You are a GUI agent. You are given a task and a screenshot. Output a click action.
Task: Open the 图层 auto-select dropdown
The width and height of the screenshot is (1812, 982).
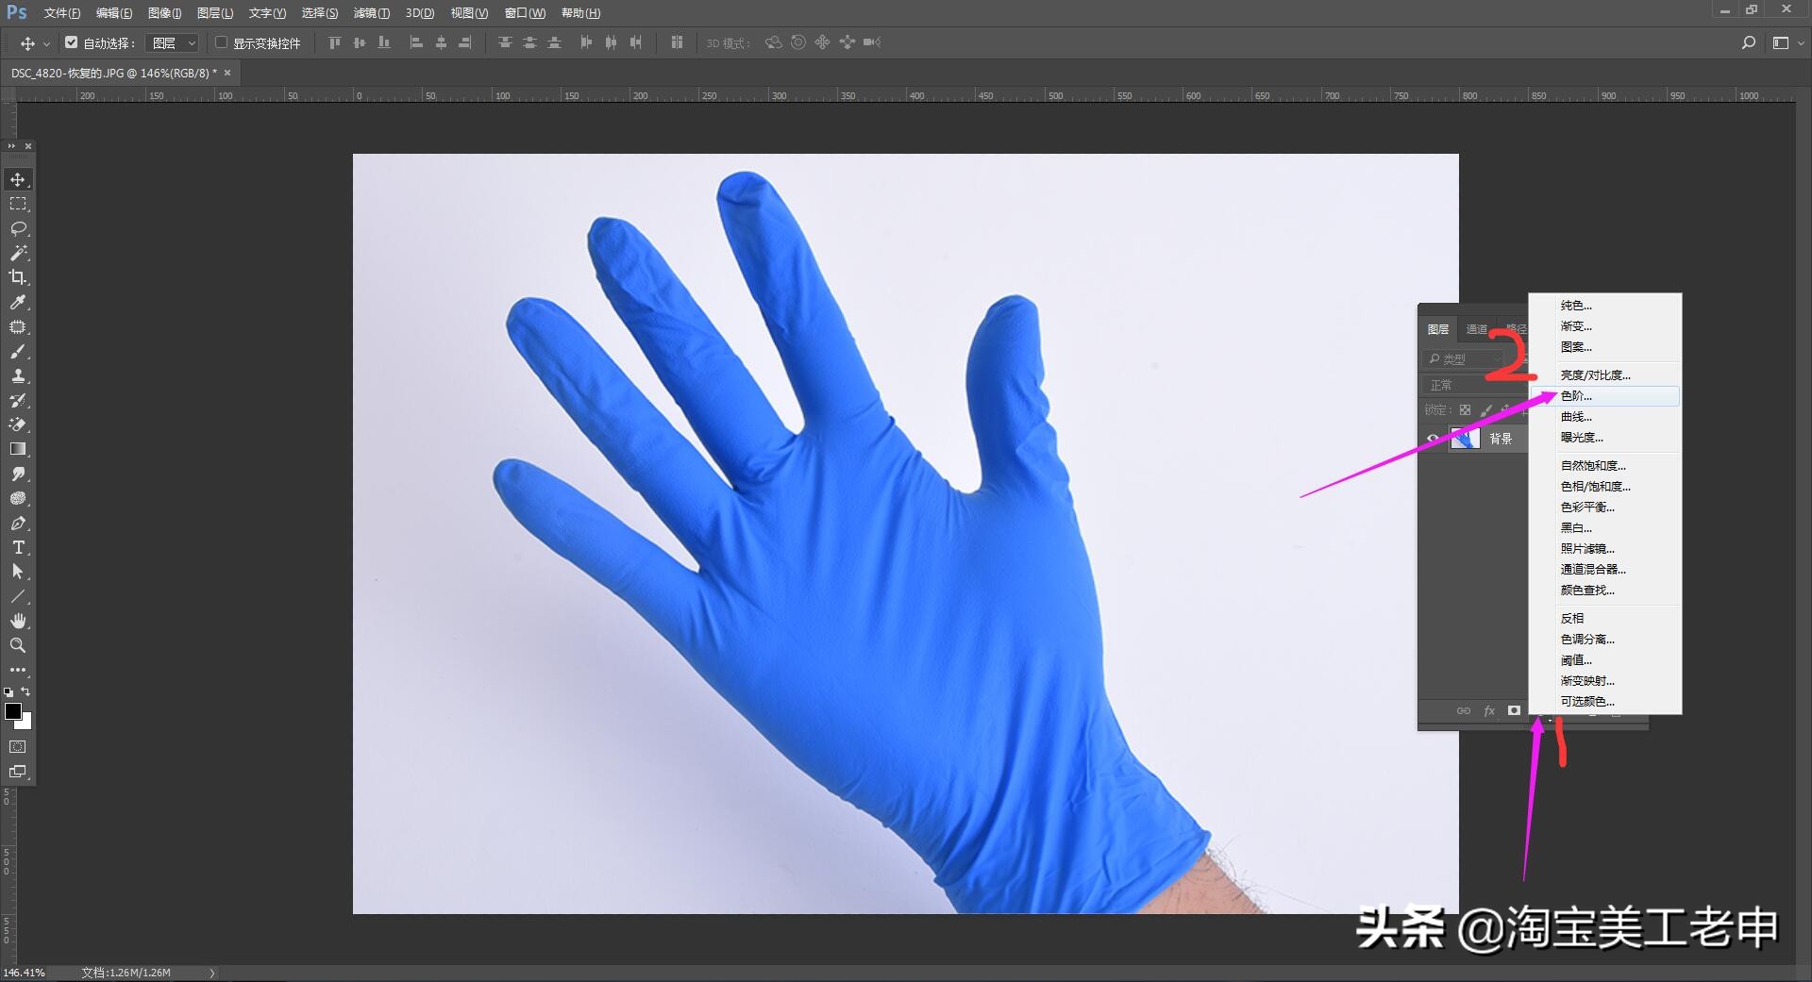174,43
